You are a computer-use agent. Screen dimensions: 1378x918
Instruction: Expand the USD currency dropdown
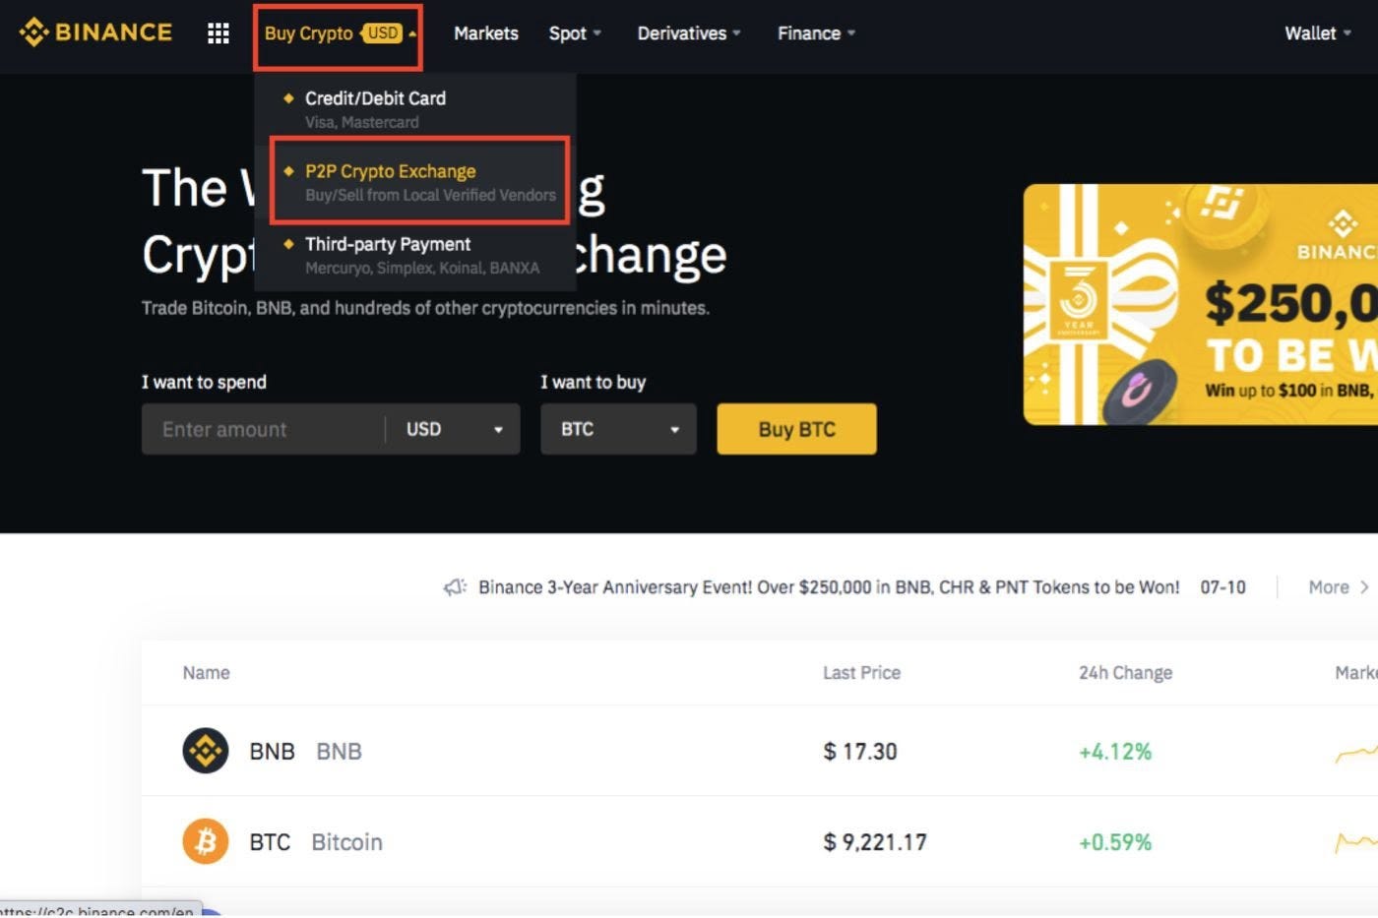[x=453, y=429]
